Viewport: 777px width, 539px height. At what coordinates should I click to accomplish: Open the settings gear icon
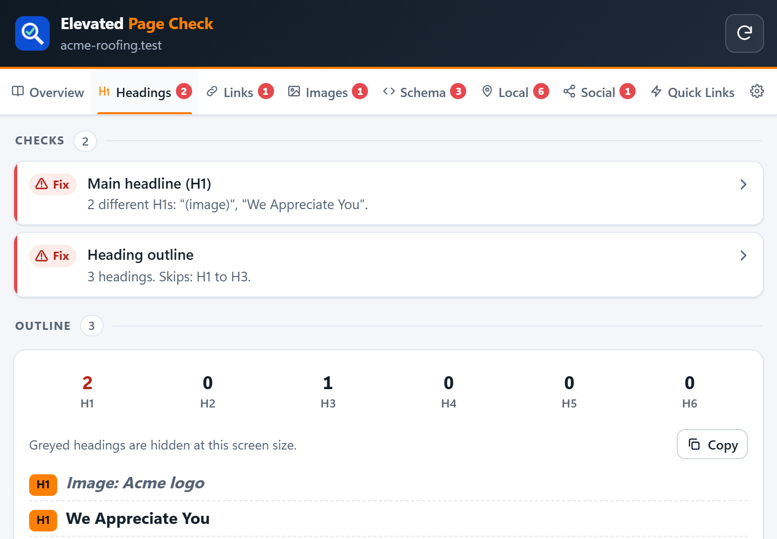[757, 92]
